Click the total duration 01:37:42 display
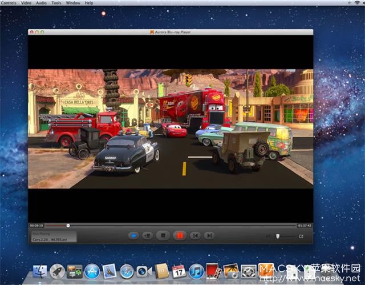Screen dimensions: 365x285 click(x=305, y=226)
